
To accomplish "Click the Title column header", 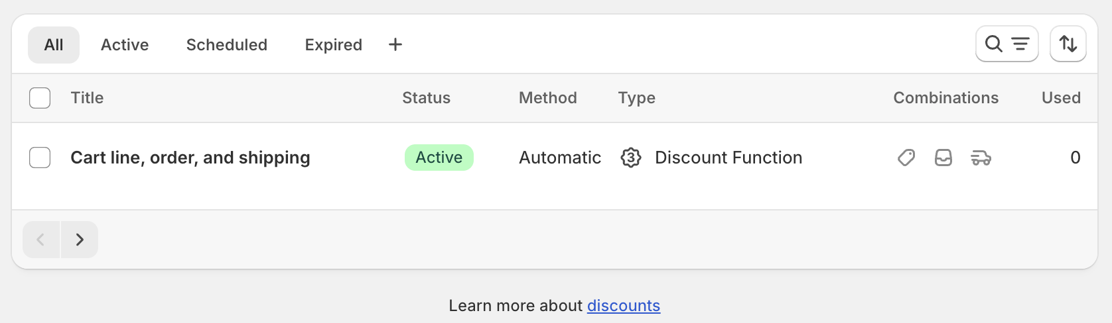I will click(87, 98).
